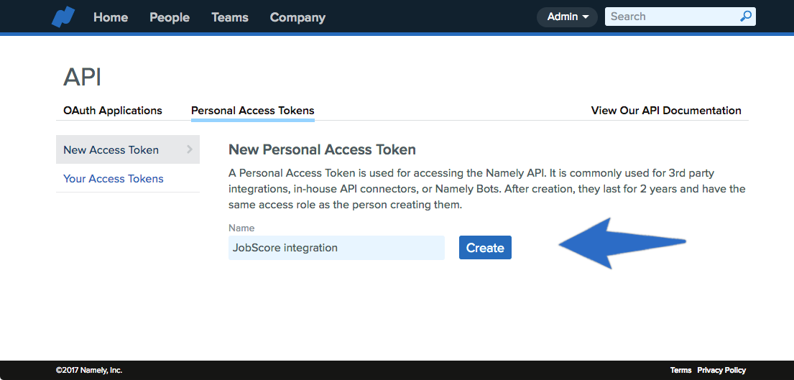Navigate to Teams
This screenshot has height=380, width=794.
(230, 17)
